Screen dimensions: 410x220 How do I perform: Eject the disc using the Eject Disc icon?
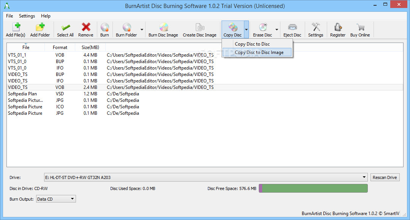coord(292,27)
